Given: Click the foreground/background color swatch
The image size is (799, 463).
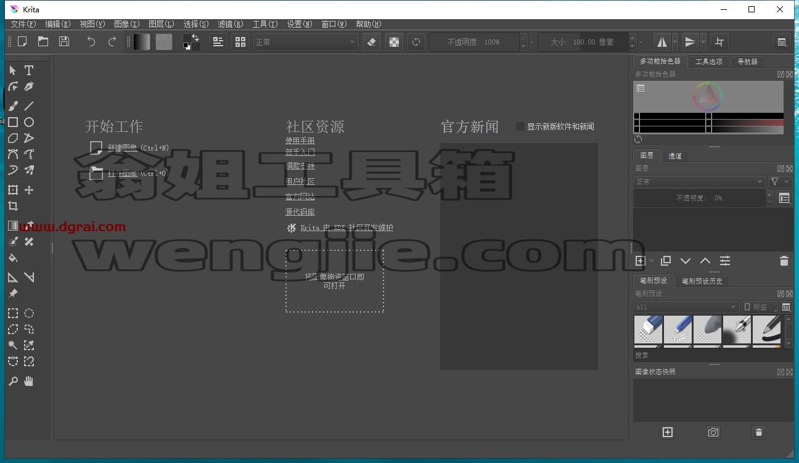Looking at the screenshot, I should point(191,42).
